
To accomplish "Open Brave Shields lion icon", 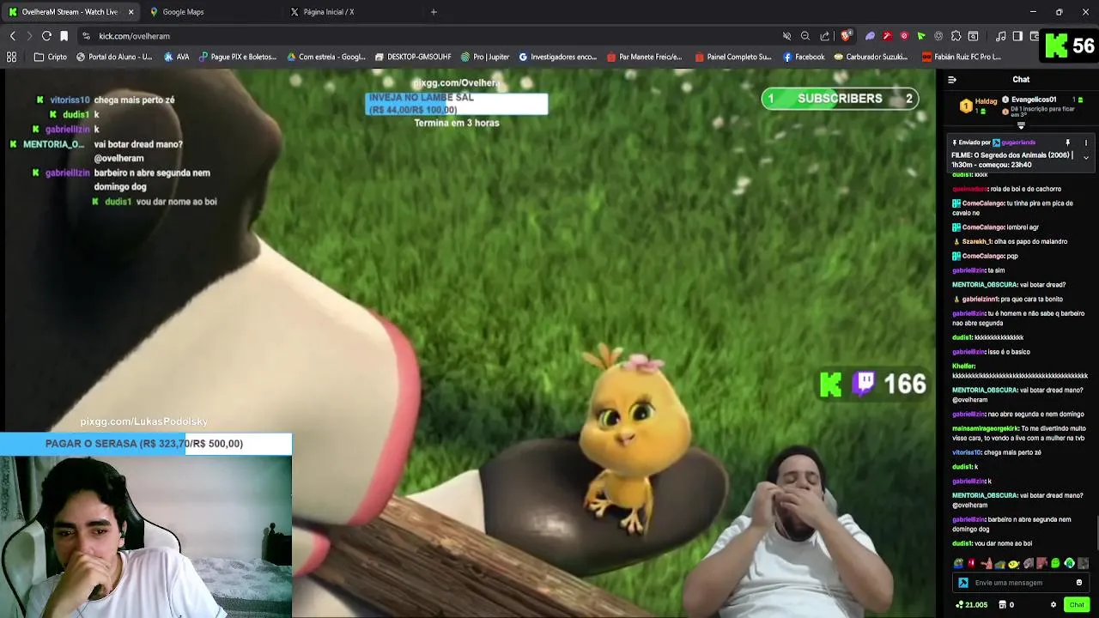I will (x=846, y=36).
